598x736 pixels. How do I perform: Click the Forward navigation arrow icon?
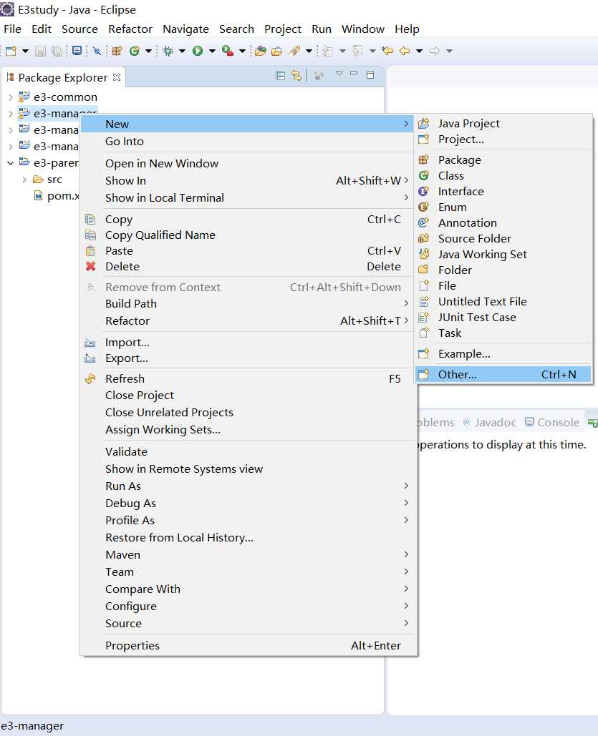pyautogui.click(x=435, y=51)
